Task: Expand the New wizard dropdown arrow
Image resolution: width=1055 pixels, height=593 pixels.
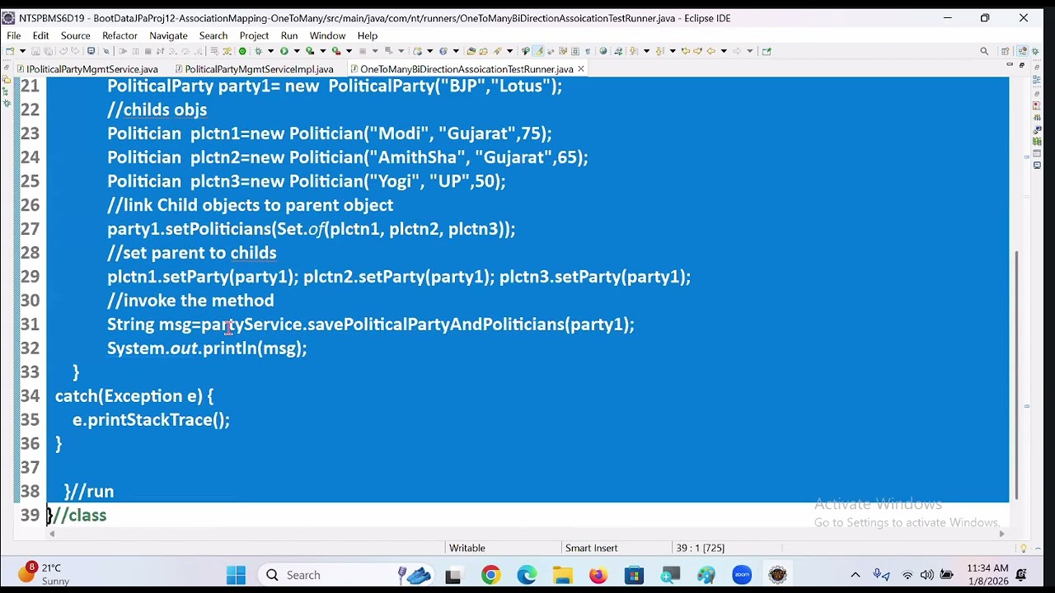Action: tap(22, 51)
